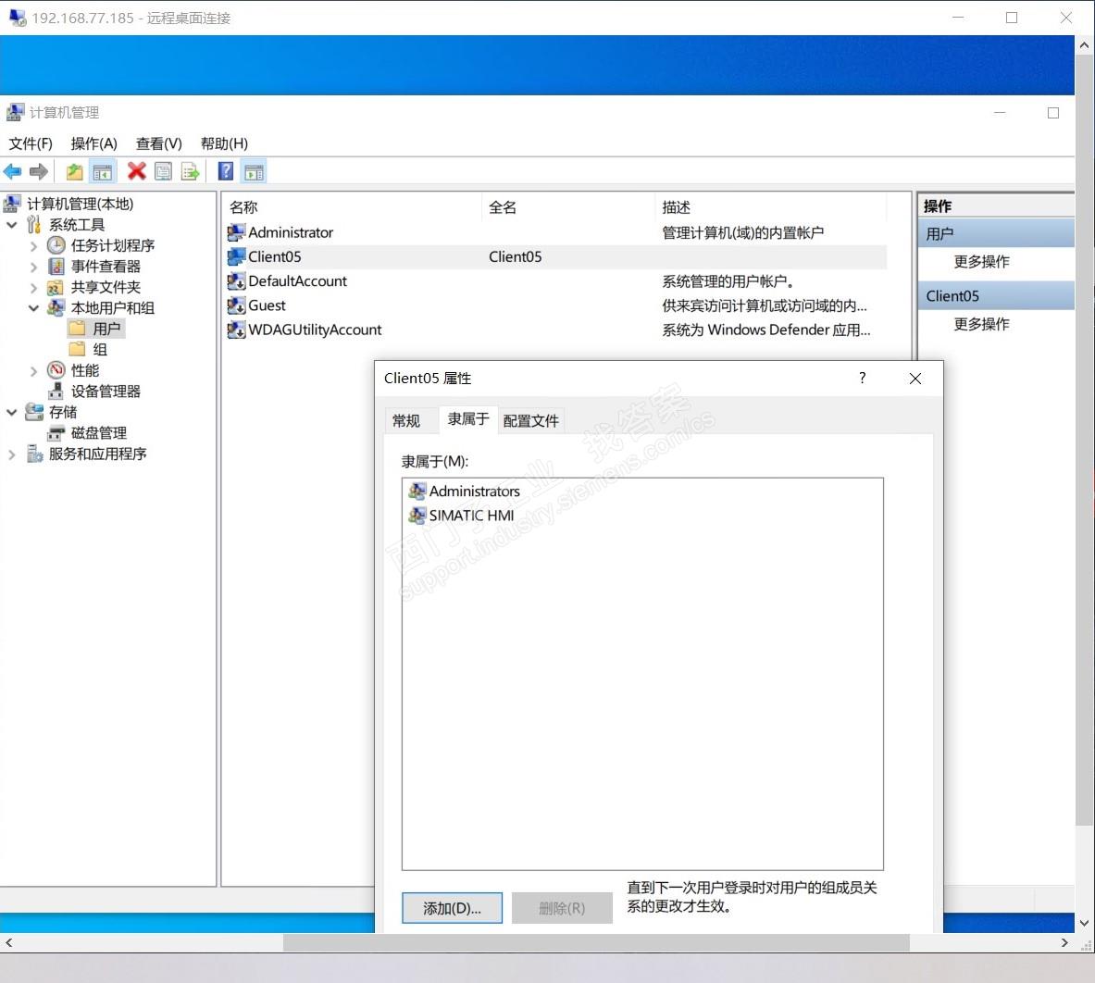Open the Properties toolbar icon
This screenshot has height=983, width=1095.
click(x=164, y=171)
